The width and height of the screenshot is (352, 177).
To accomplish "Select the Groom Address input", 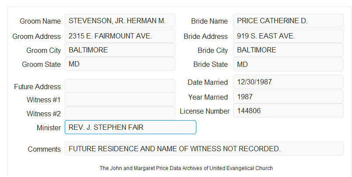I will pyautogui.click(x=120, y=36).
